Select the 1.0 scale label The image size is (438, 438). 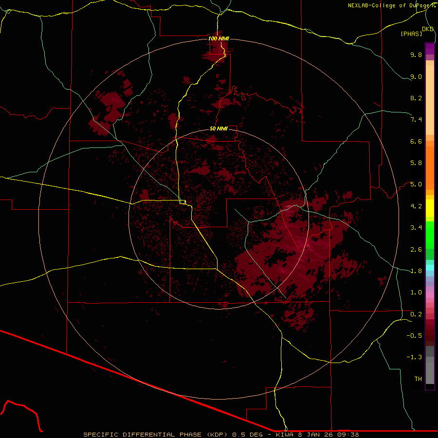point(416,292)
